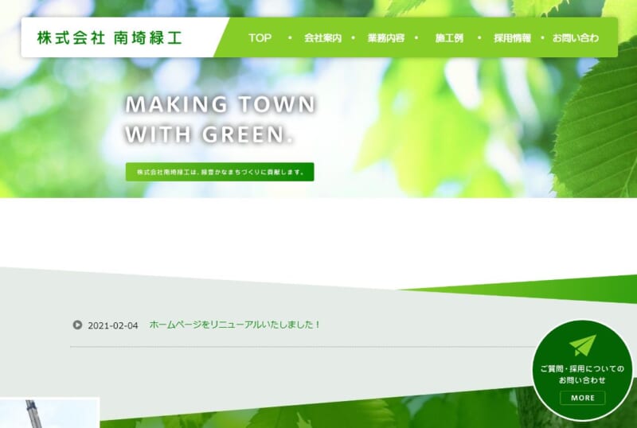
Task: Open the お問い合わせ menu item
Action: pos(576,37)
